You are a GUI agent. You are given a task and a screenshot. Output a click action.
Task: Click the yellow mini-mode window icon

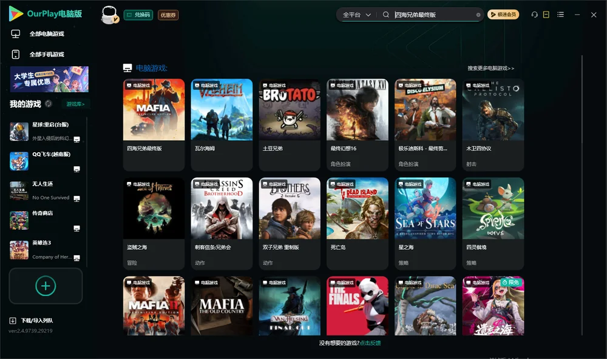[x=546, y=15]
